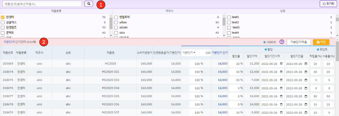This screenshot has height=116, width=339.
Task: Click the 제품명 column header
Action: pyautogui.click(x=110, y=53)
